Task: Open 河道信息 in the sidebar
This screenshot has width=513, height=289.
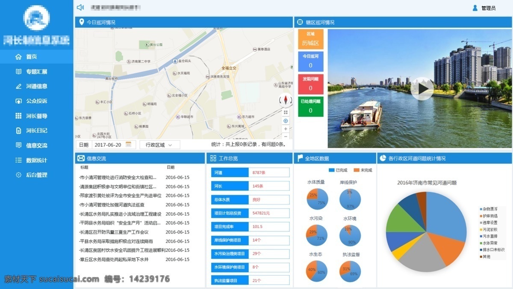Action: [x=37, y=86]
